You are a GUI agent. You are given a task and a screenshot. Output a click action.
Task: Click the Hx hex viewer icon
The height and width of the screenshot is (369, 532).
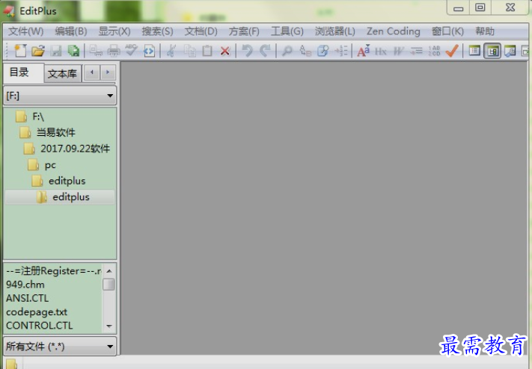coord(381,51)
